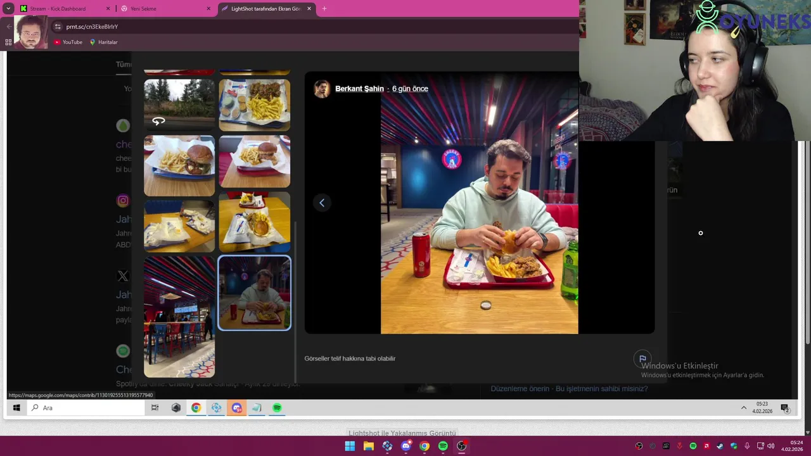811x456 pixels.
Task: Open Start menu in the captured taskbar
Action: pos(16,408)
